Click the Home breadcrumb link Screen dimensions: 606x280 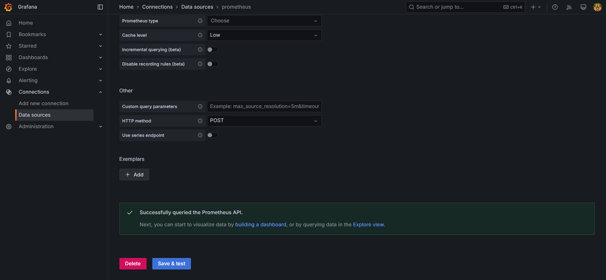point(126,7)
